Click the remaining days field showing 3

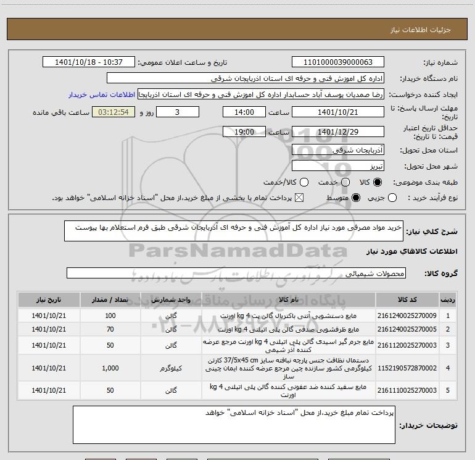point(178,112)
